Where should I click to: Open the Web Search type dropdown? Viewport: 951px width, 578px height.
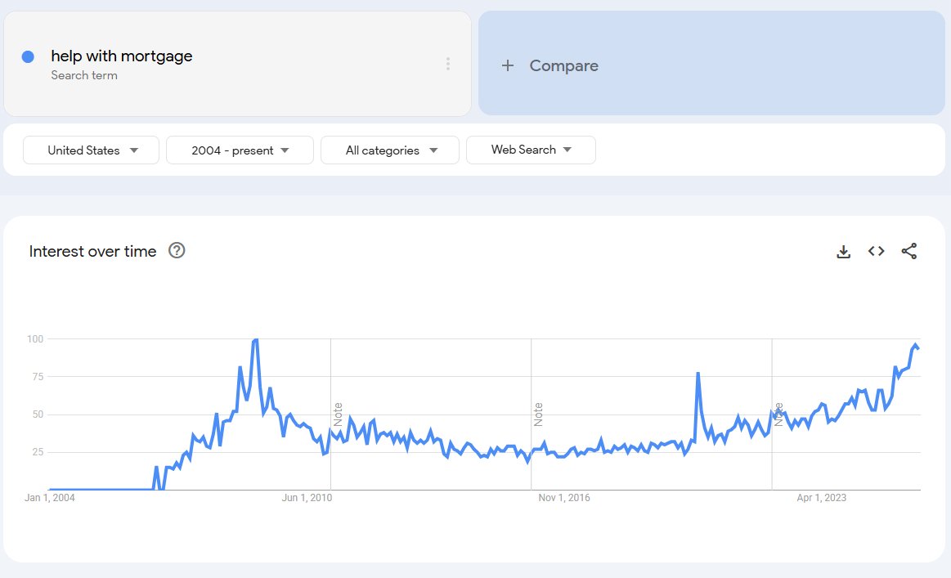[x=531, y=150]
